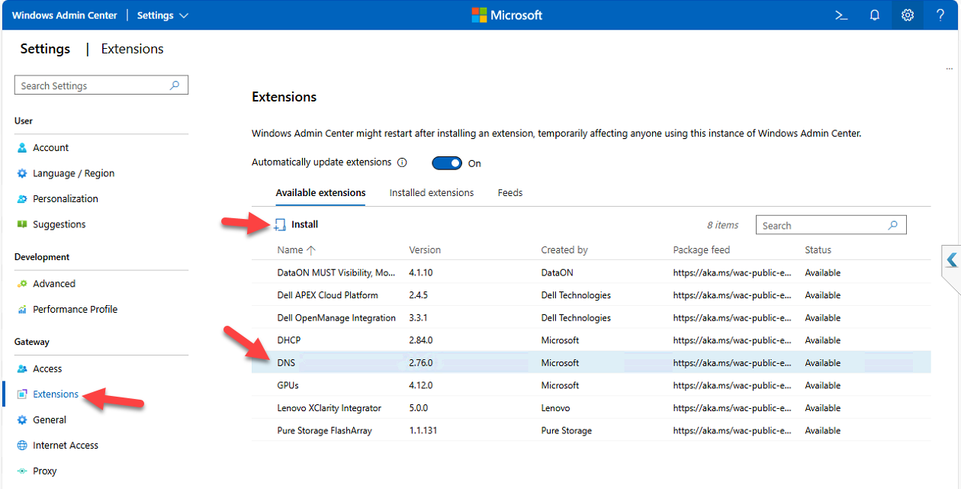
Task: Open help question mark icon
Action: (940, 15)
